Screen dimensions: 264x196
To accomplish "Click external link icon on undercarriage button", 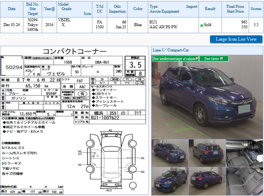I will coord(197,58).
